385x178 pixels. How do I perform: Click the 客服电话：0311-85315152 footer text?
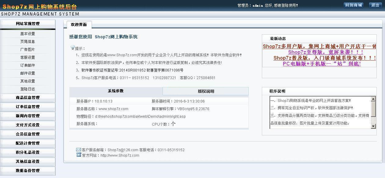pyautogui.click(x=162, y=150)
